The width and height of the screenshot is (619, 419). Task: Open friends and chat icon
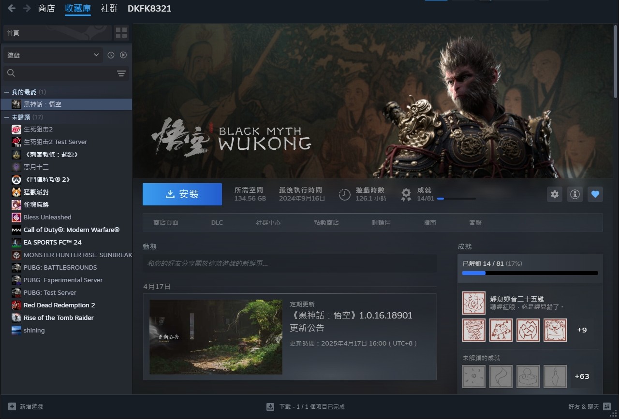point(607,407)
